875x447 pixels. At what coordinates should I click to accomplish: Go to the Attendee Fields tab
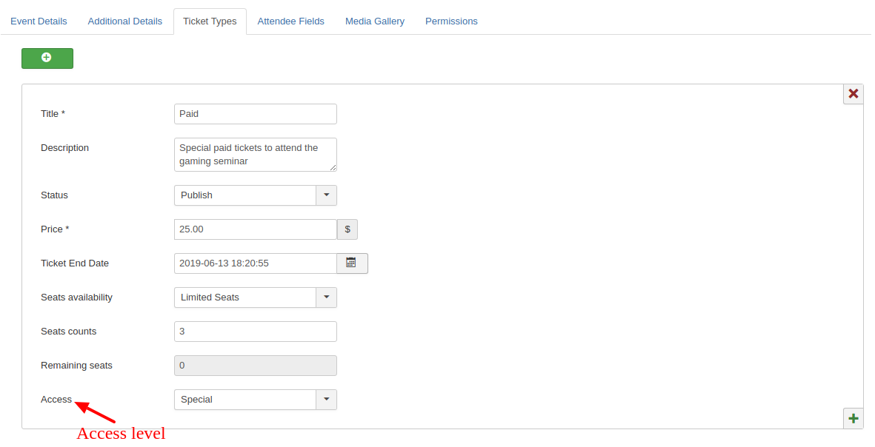(x=290, y=21)
